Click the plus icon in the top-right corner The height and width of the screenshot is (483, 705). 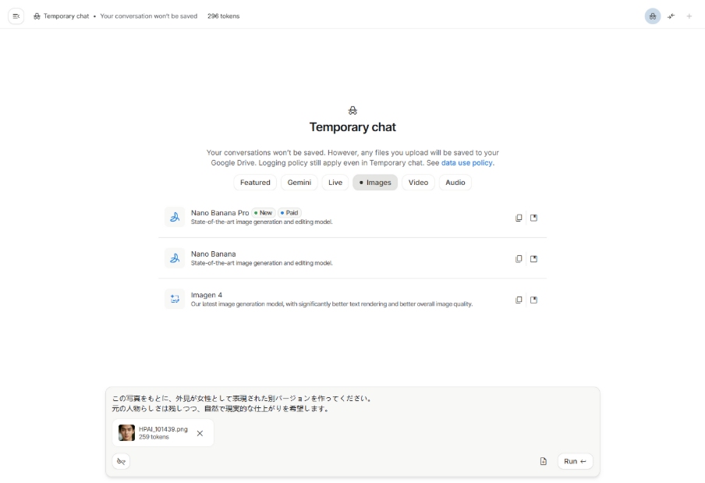point(689,15)
